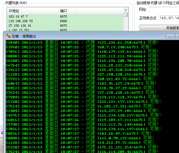Select proxy row 115.196.208.70

coord(65,21)
